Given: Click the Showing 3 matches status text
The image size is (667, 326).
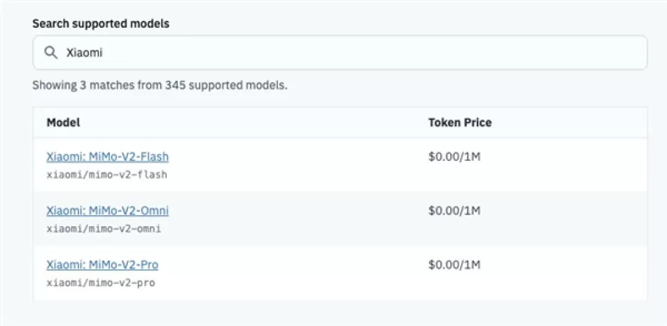Looking at the screenshot, I should 84,85.
